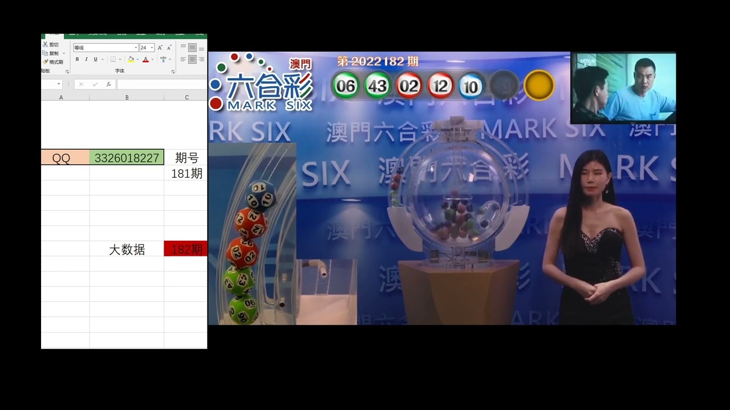Click lottery ball 06 in results
The height and width of the screenshot is (410, 730).
pyautogui.click(x=346, y=86)
